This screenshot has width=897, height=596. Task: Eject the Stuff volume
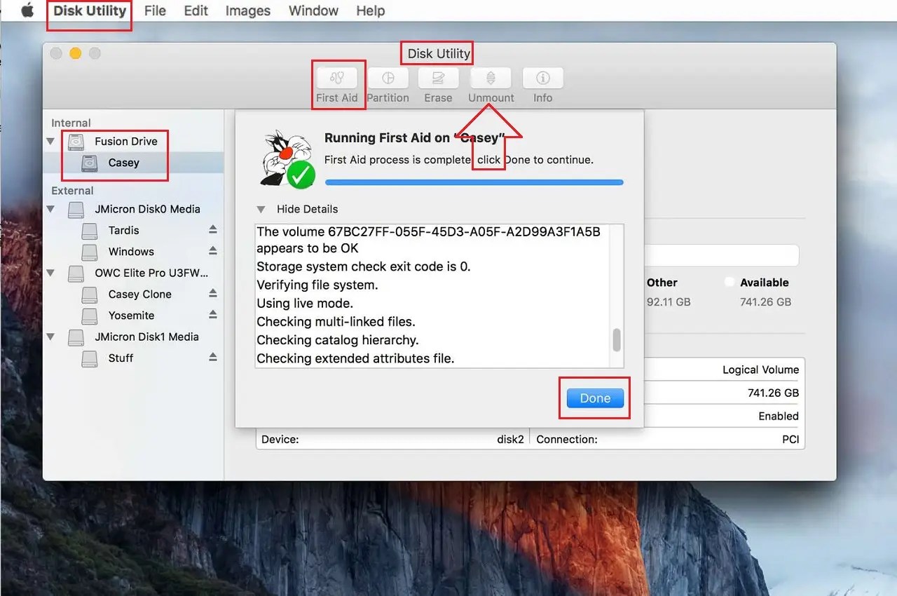click(214, 358)
